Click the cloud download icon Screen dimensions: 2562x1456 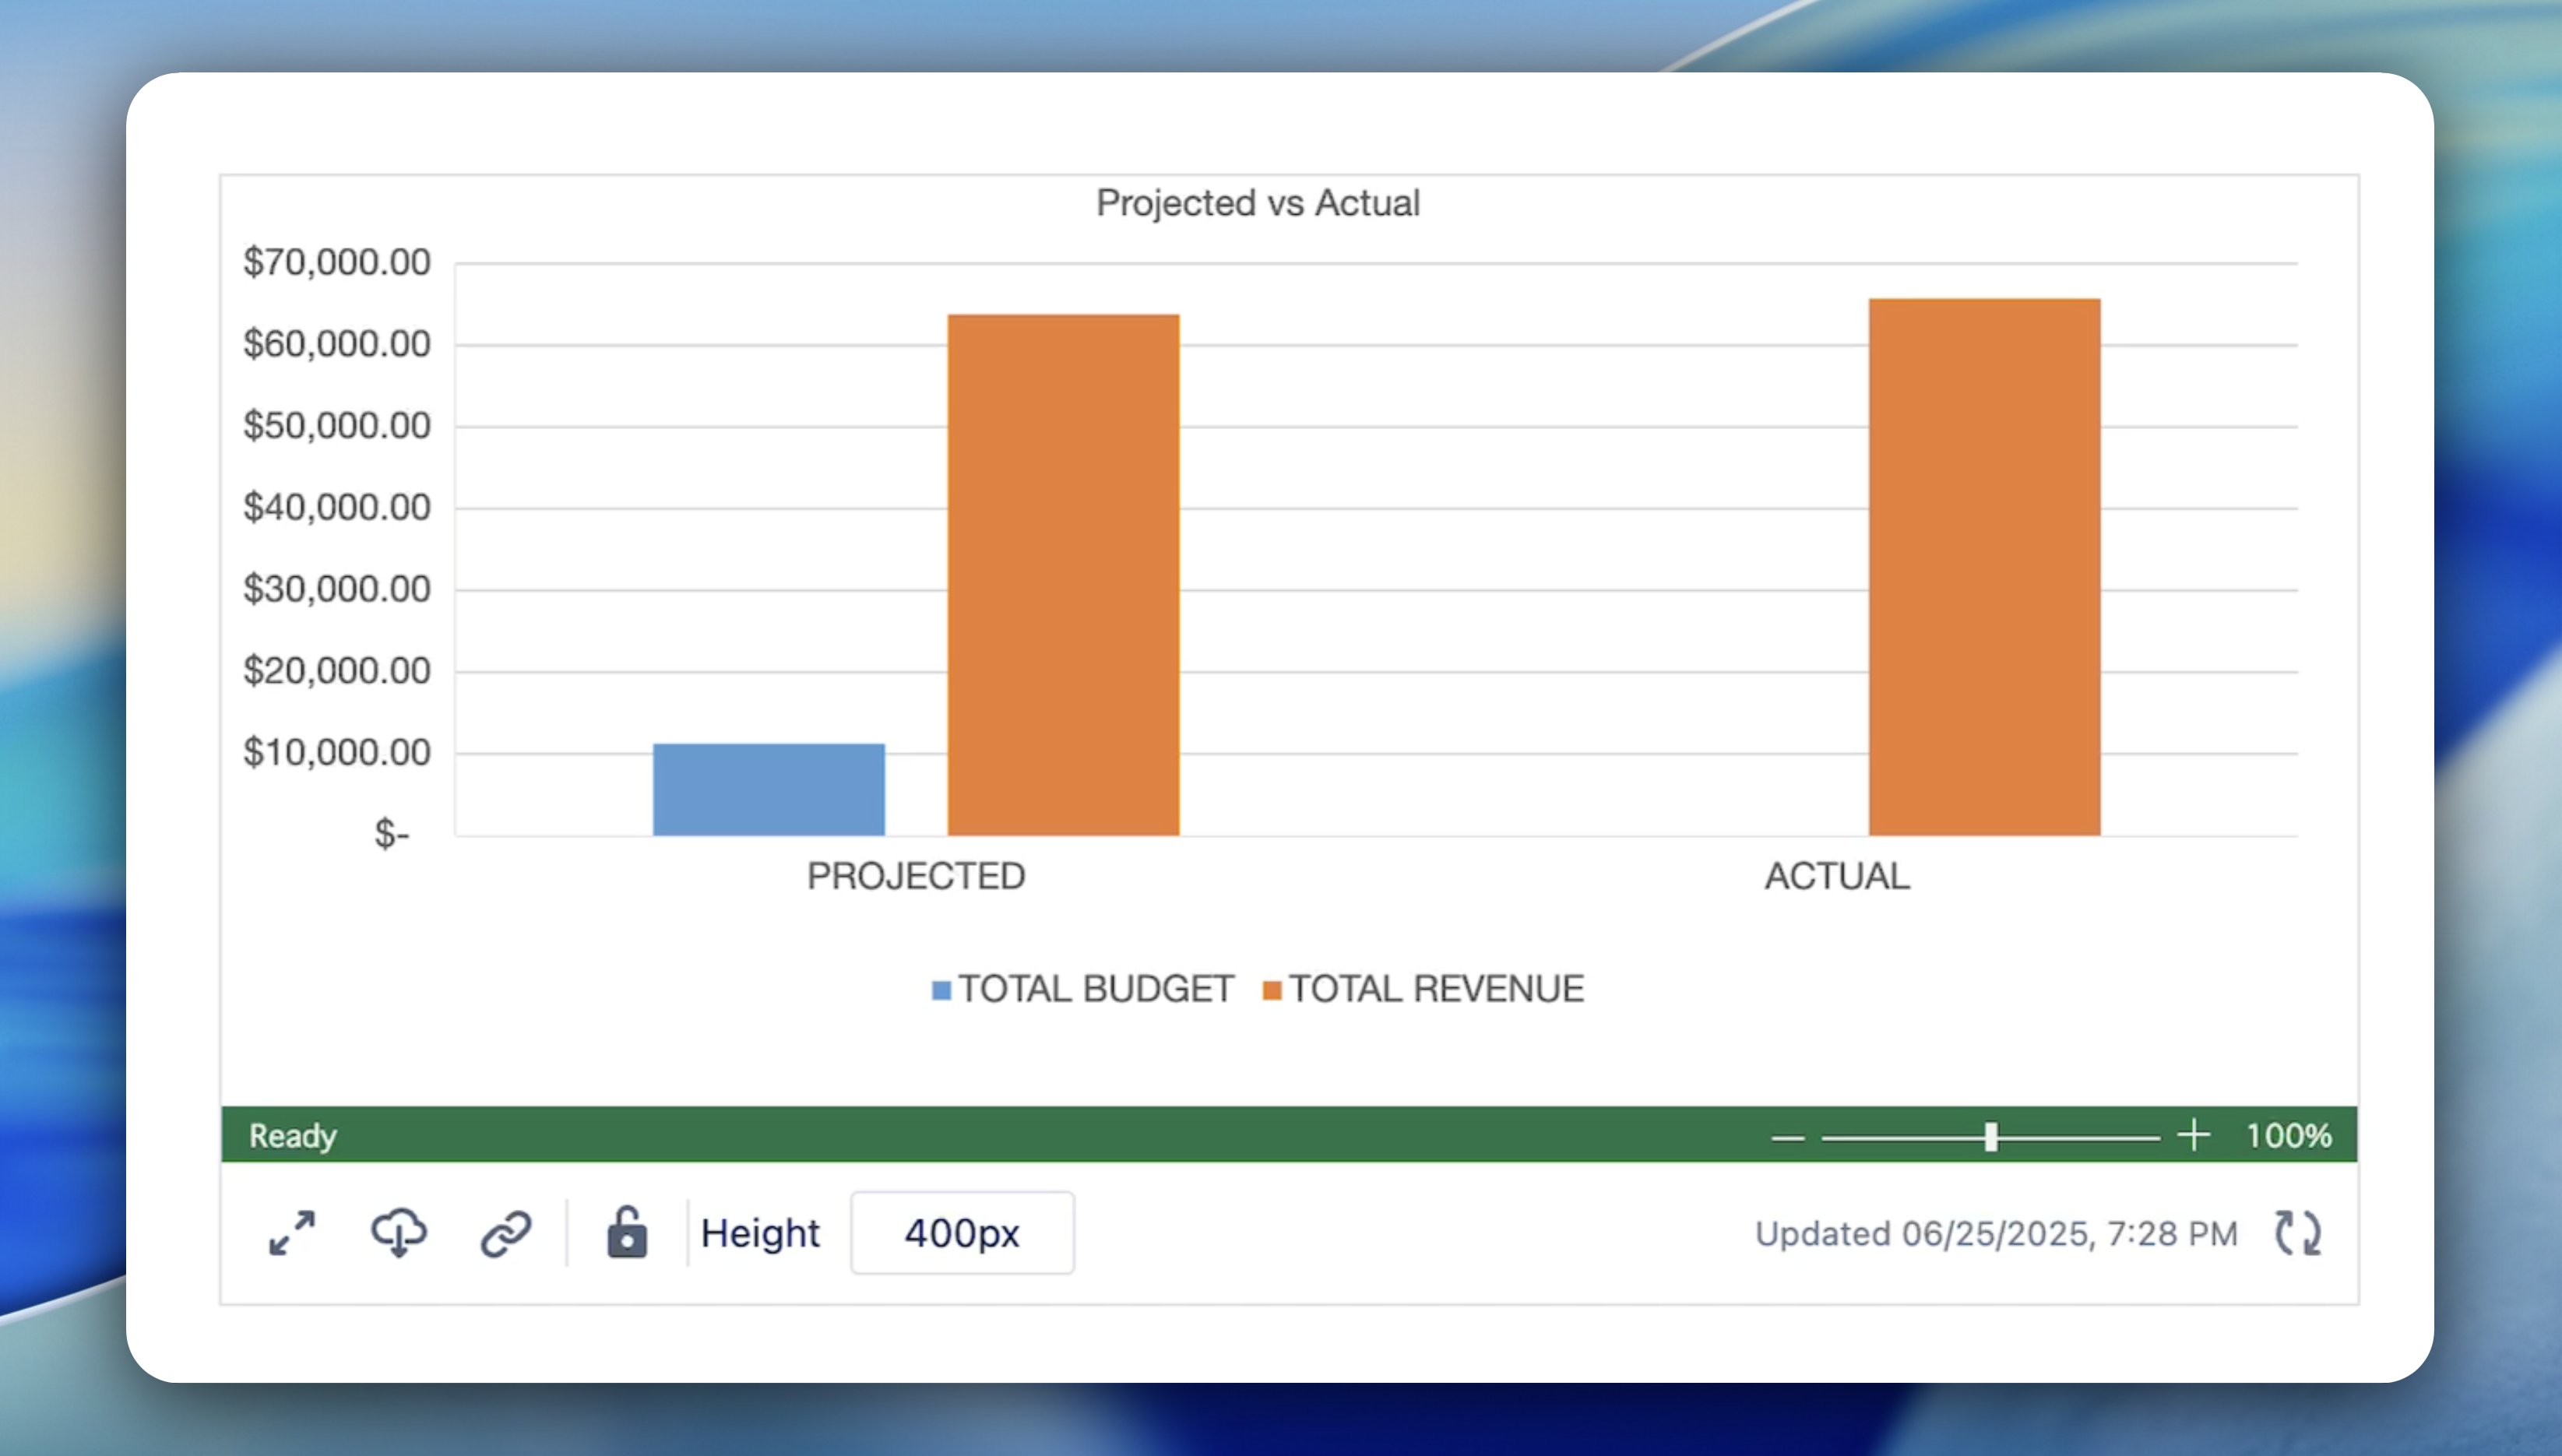pos(399,1233)
